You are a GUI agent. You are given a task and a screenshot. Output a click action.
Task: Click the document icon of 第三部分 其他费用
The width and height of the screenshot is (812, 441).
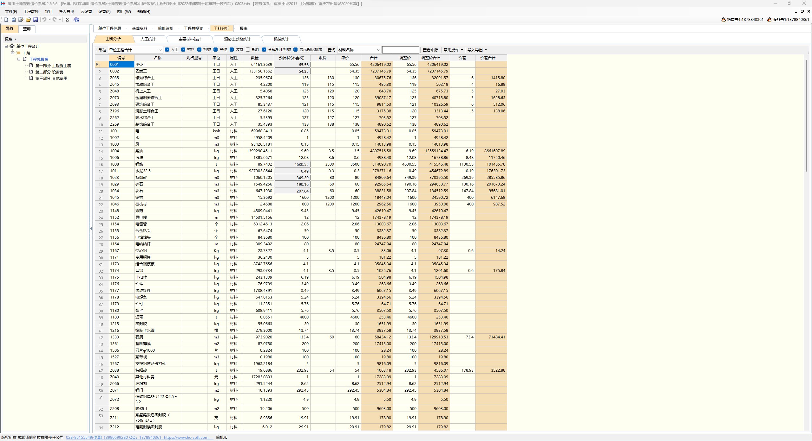[x=31, y=78]
